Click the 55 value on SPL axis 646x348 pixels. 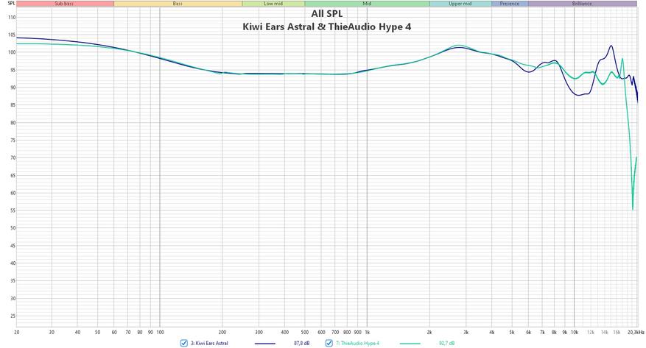[x=13, y=210]
